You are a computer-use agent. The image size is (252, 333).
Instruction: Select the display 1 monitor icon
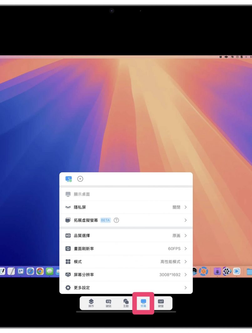[68, 179]
